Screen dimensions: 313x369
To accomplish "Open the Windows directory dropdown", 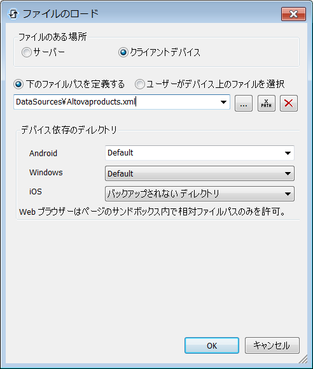I will (200, 173).
